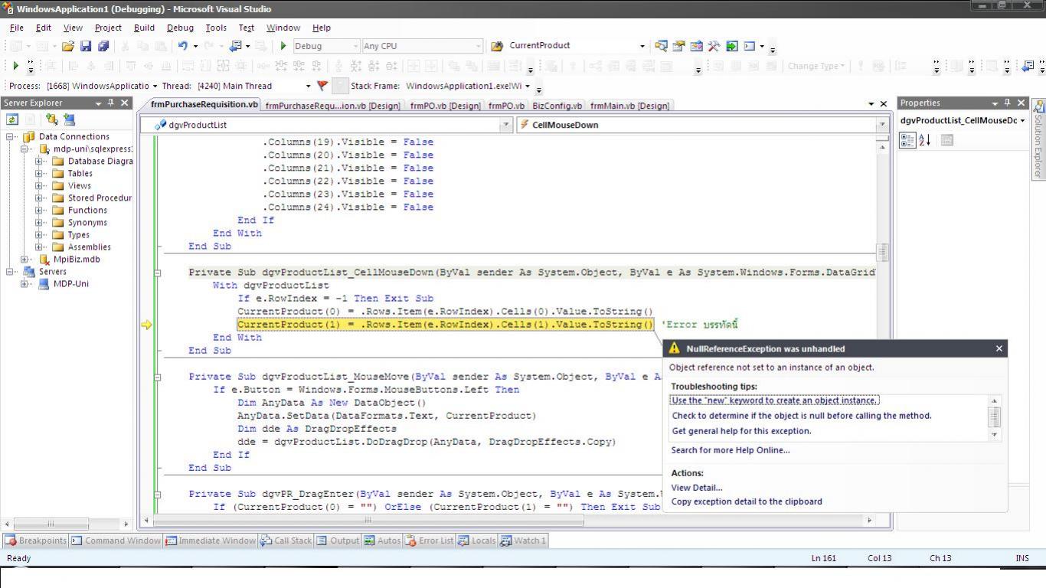Switch to the frmPO.vb tab
Screen dimensions: 1046x588
click(x=506, y=106)
